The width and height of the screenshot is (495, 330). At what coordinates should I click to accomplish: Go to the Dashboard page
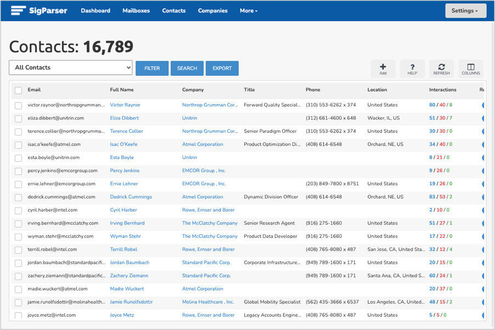click(95, 10)
